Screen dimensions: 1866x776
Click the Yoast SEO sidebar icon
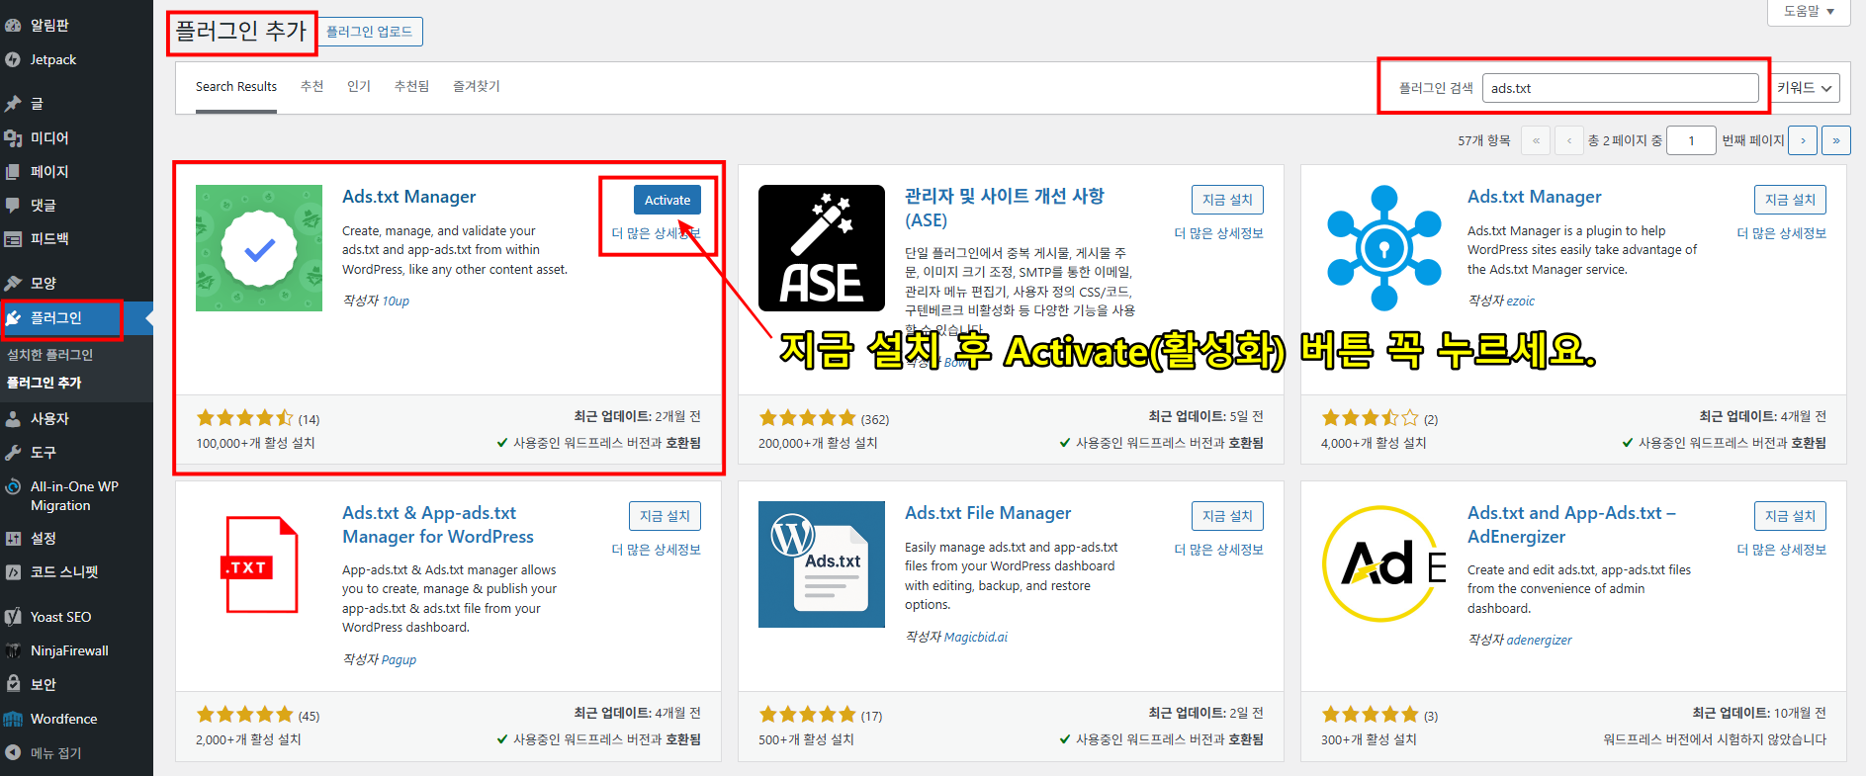coord(13,617)
